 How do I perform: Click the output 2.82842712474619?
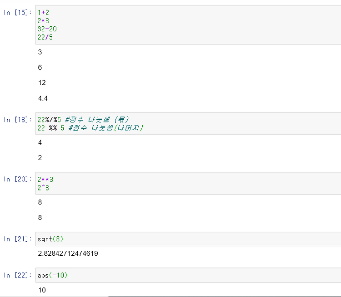click(x=68, y=253)
